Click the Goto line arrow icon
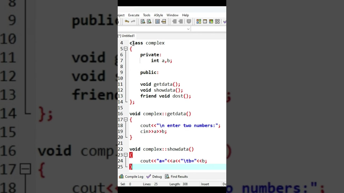344x193 pixels. [x=164, y=21]
